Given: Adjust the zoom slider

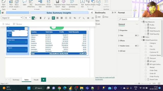Looking at the screenshot, I should point(139,83).
